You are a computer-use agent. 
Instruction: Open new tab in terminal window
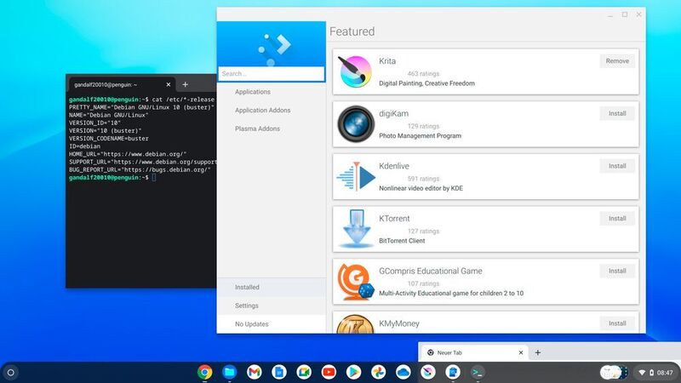point(185,84)
